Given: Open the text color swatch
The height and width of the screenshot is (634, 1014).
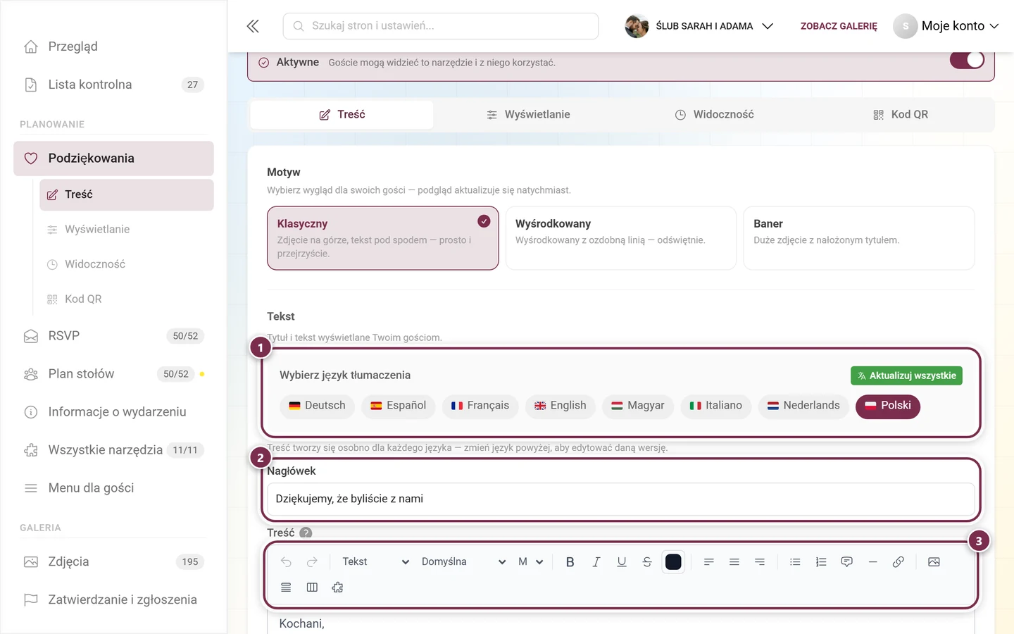Looking at the screenshot, I should pyautogui.click(x=673, y=561).
